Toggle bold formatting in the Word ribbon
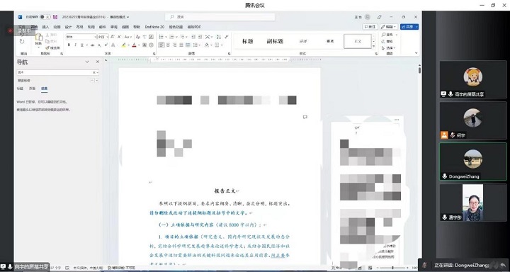 point(69,45)
